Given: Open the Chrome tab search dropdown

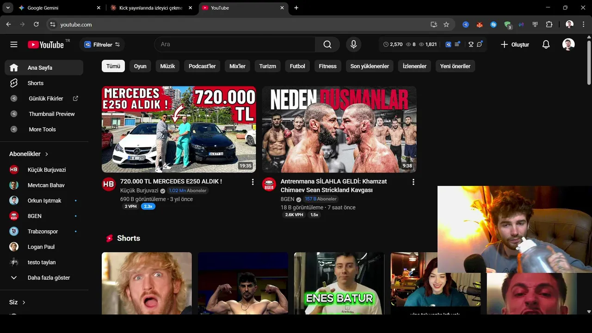Looking at the screenshot, I should pos(8,8).
